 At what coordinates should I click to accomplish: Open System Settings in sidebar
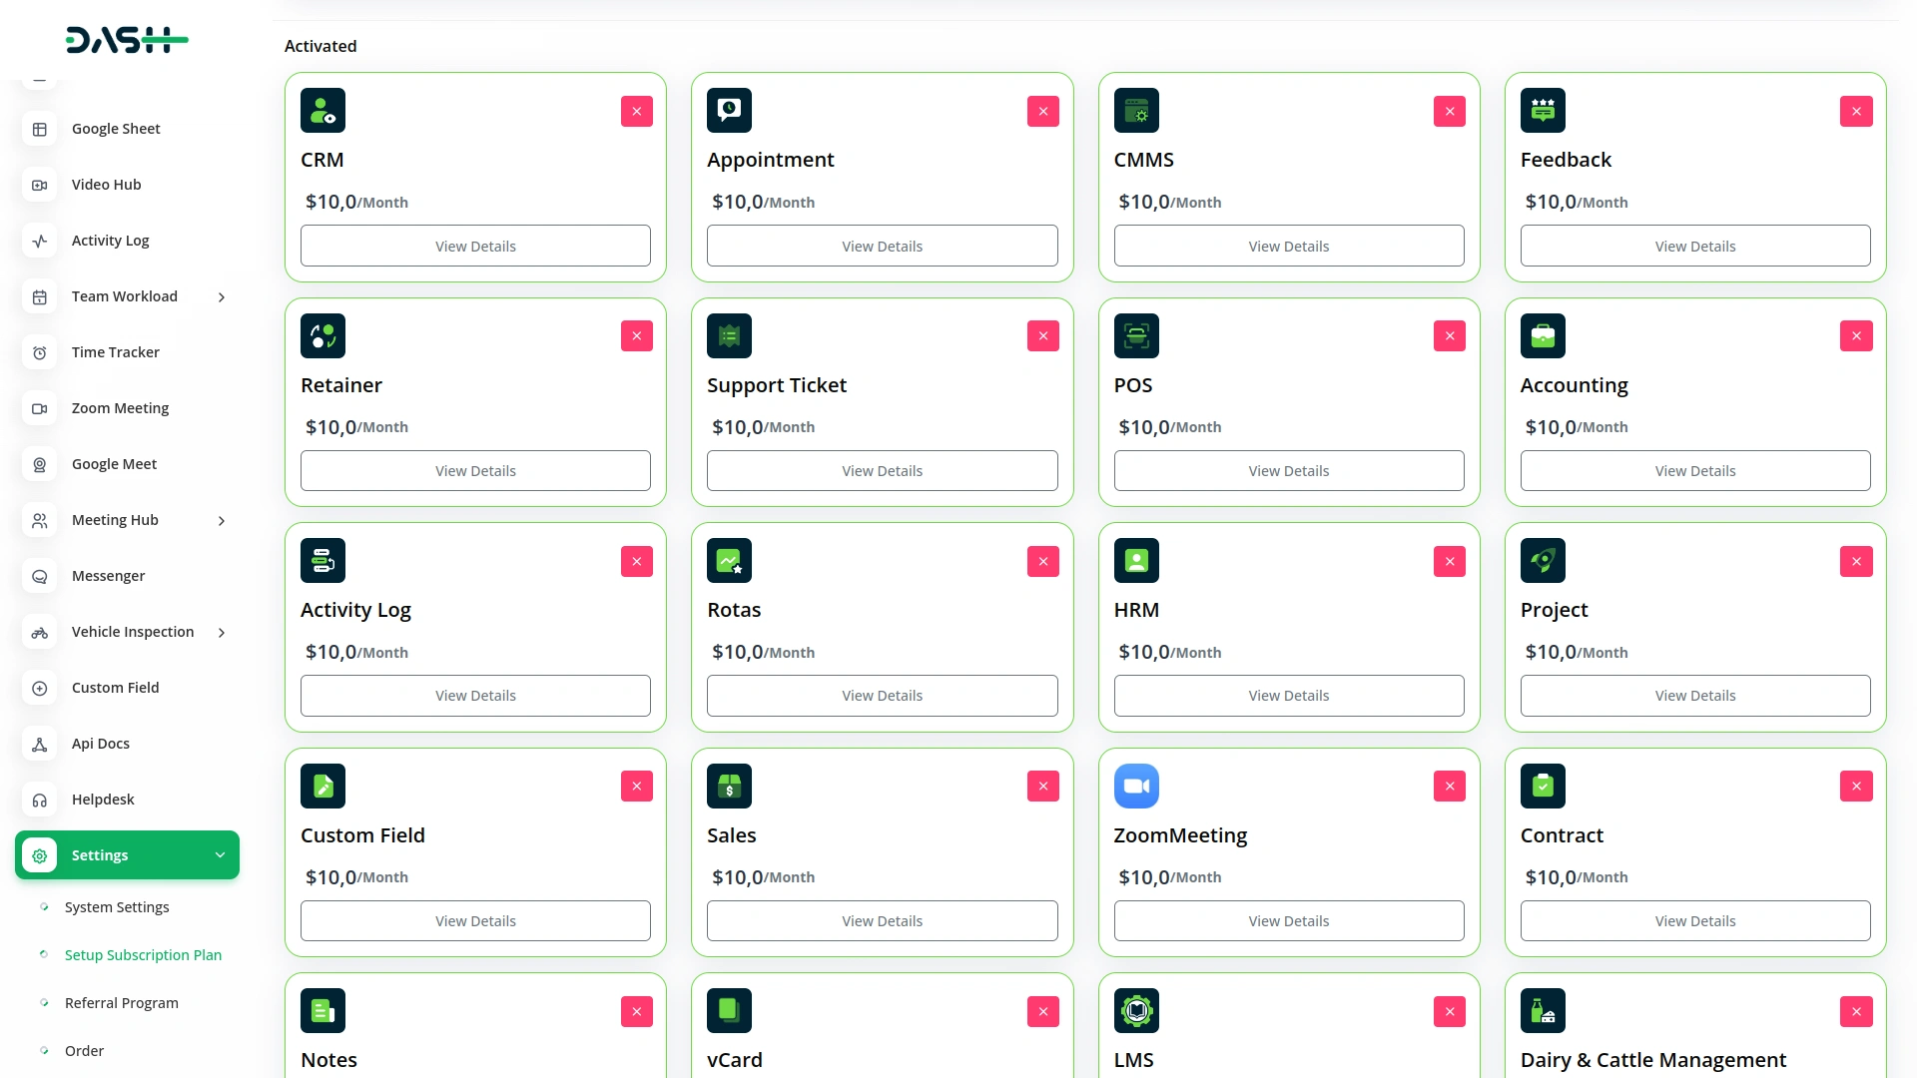pyautogui.click(x=117, y=907)
